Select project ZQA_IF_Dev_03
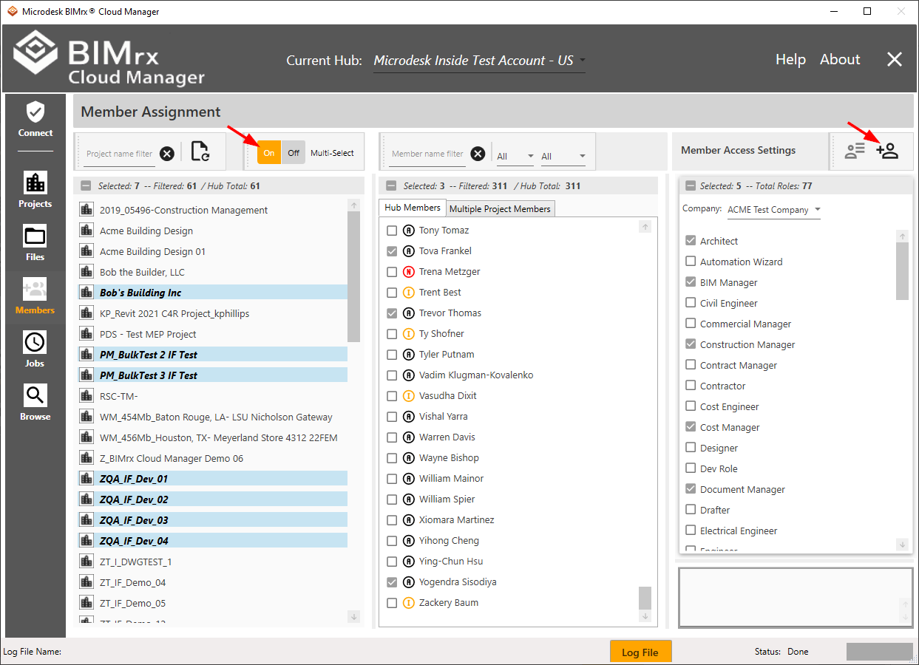The width and height of the screenshot is (919, 665). tap(213, 520)
